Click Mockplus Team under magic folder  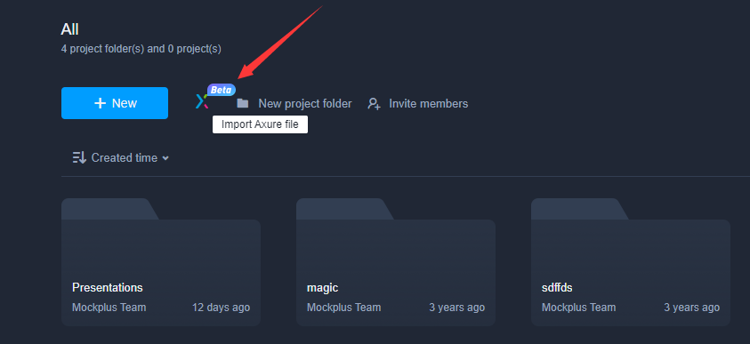344,308
